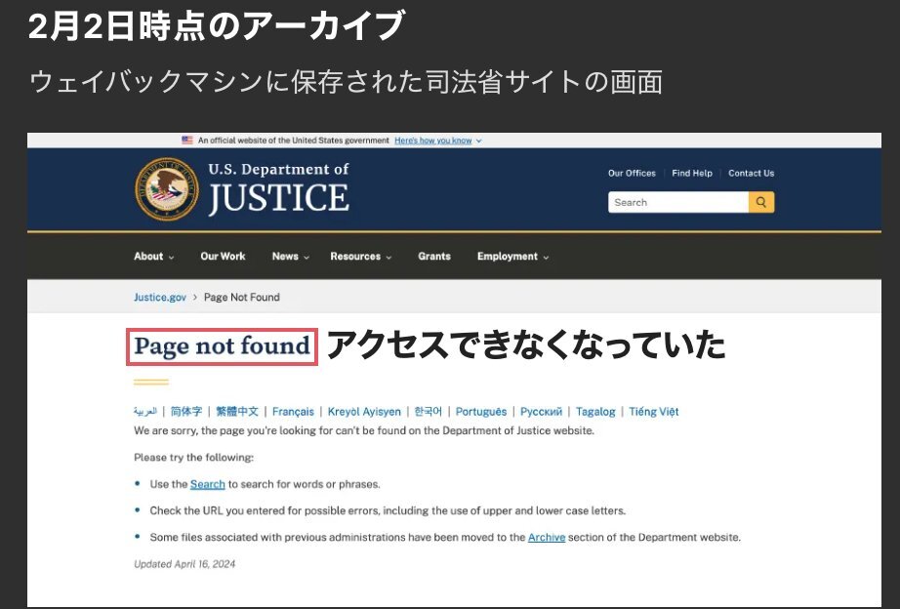Viewport: 900px width, 609px height.
Task: Focus the Search input field
Action: [677, 202]
